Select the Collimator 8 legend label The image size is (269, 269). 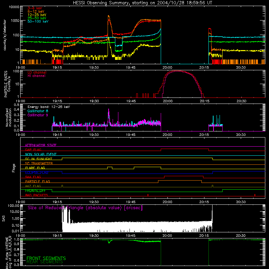[38, 111]
